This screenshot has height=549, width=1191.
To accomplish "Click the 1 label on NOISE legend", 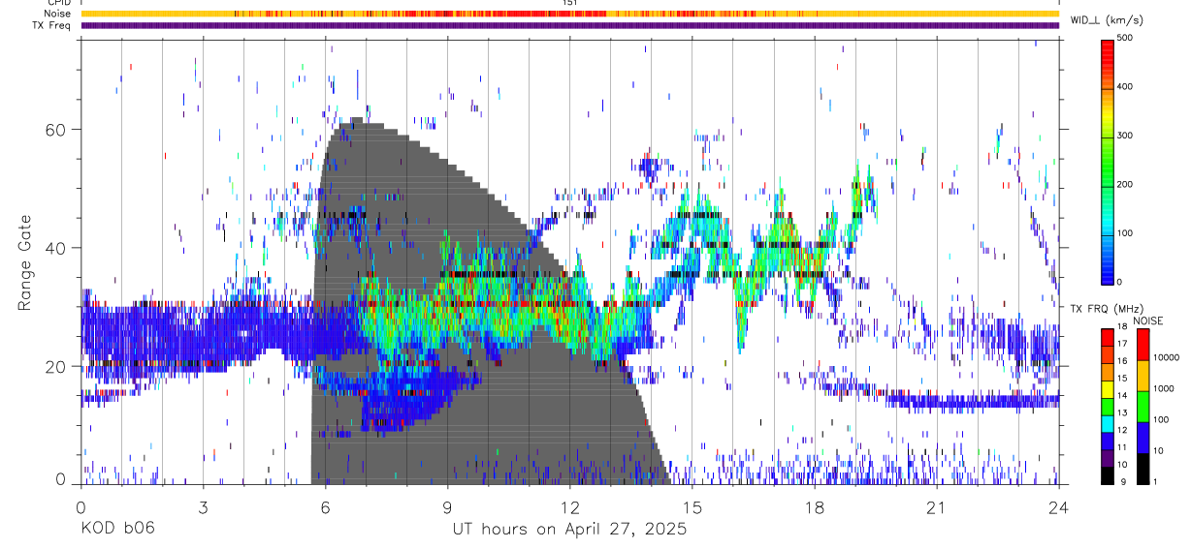I will click(x=1156, y=483).
